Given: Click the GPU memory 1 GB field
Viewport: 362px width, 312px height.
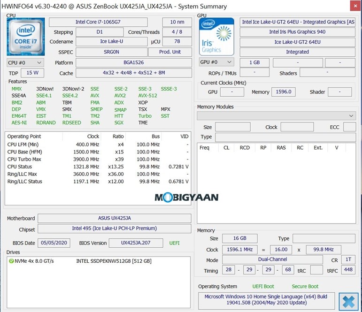Looking at the screenshot, I should 254,62.
